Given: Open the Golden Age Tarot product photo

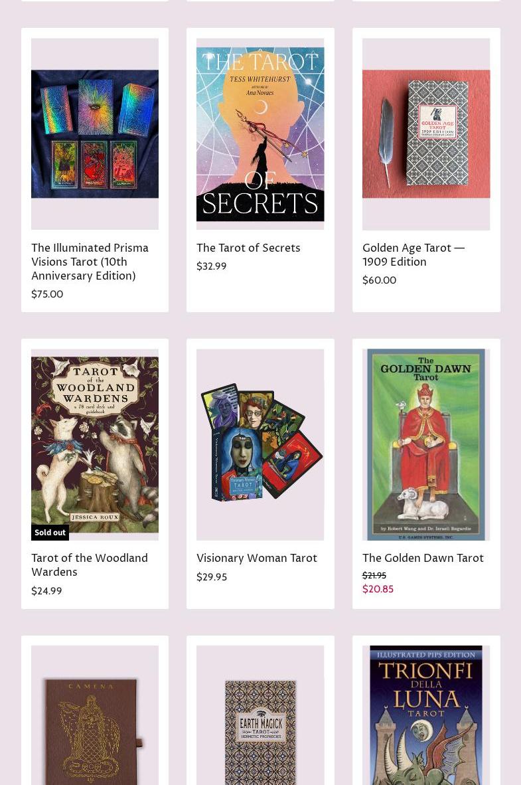Looking at the screenshot, I should (x=426, y=133).
